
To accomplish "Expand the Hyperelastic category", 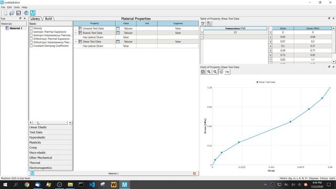I will point(50,138).
